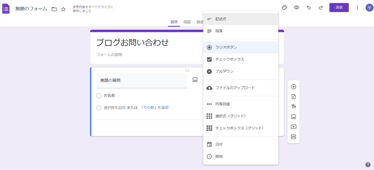The image size is (374, 170).
Task: Click the add question plus icon
Action: (x=293, y=86)
